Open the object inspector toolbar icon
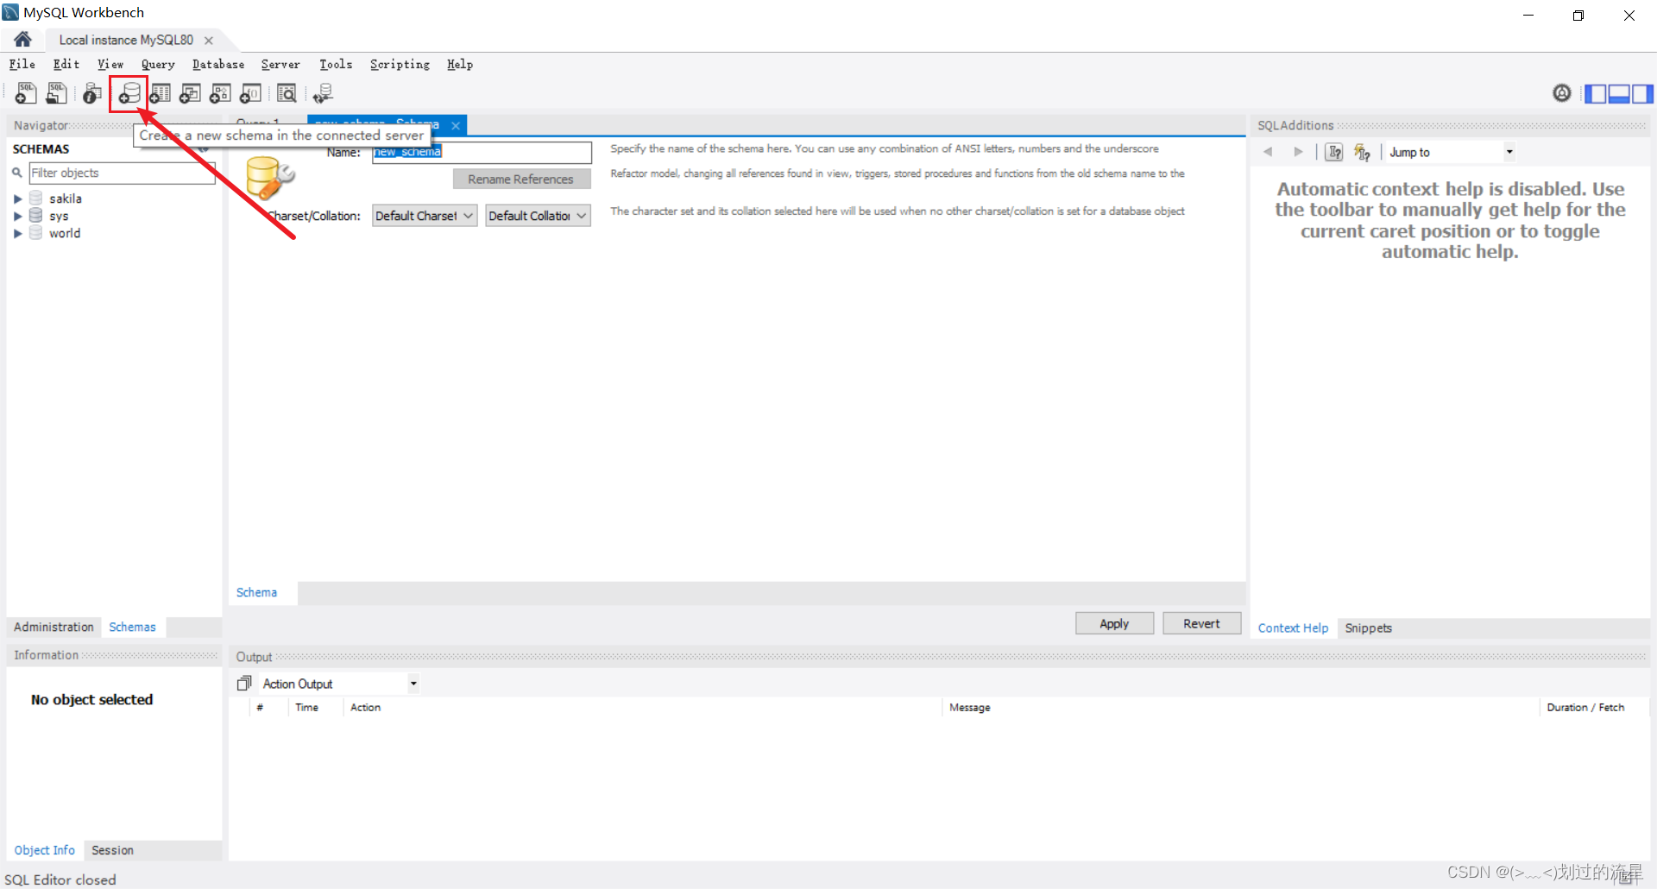Image resolution: width=1657 pixels, height=889 pixels. (x=92, y=92)
